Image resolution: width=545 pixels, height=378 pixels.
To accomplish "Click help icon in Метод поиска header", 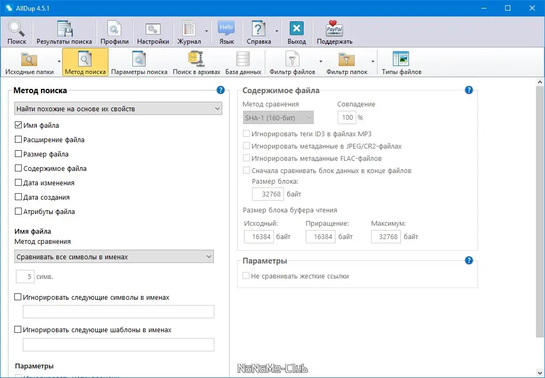I will (220, 91).
